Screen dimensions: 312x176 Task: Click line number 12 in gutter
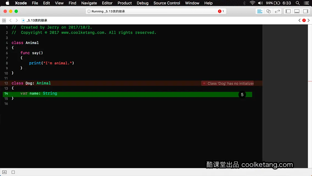click(6, 83)
